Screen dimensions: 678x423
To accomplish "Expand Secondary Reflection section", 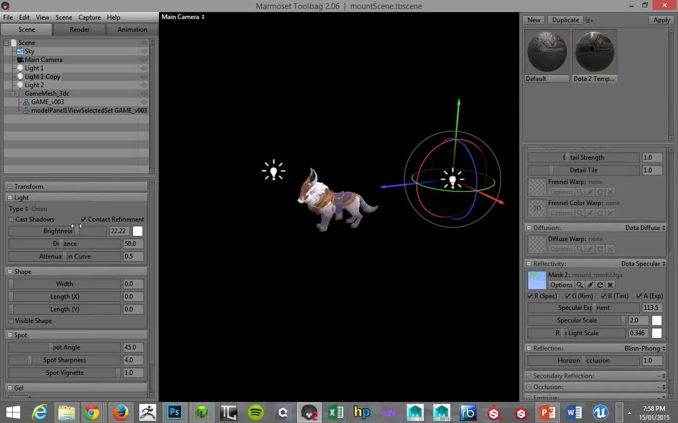I will click(x=529, y=376).
